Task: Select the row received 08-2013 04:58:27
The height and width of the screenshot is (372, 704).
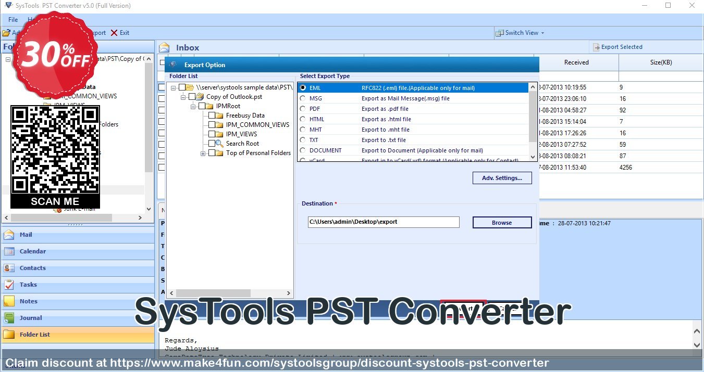Action: [x=620, y=110]
